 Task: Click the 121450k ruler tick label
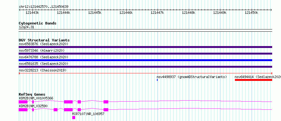click(x=251, y=13)
